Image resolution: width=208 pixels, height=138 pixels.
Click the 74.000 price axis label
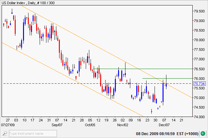coord(199,117)
